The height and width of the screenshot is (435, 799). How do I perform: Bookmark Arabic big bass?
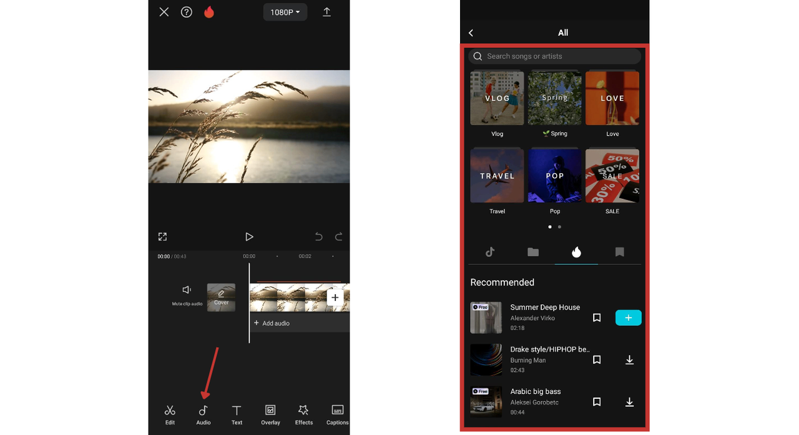pos(597,402)
